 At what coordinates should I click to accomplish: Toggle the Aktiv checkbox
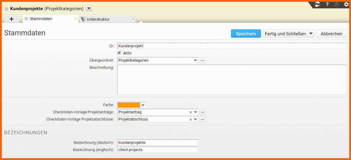point(119,53)
